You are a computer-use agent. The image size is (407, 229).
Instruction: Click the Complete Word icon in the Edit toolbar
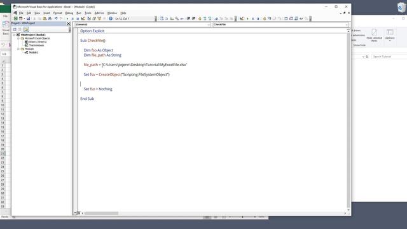(182, 18)
